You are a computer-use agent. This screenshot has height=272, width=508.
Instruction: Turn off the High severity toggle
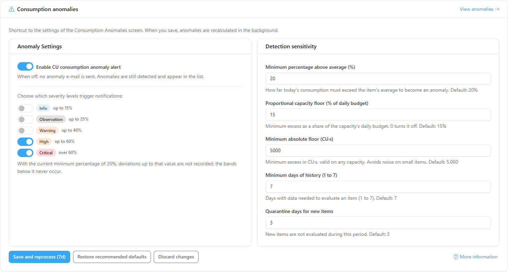tap(25, 142)
